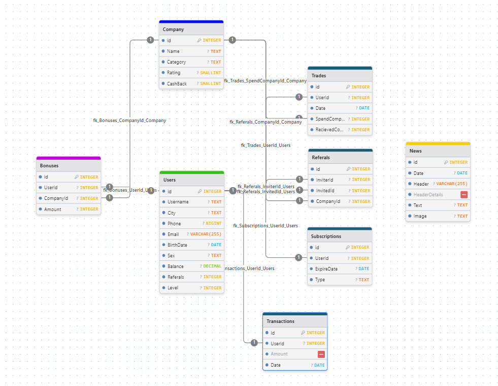The image size is (498, 386).
Task: Click the key icon in Bonuses id row
Action: point(76,177)
